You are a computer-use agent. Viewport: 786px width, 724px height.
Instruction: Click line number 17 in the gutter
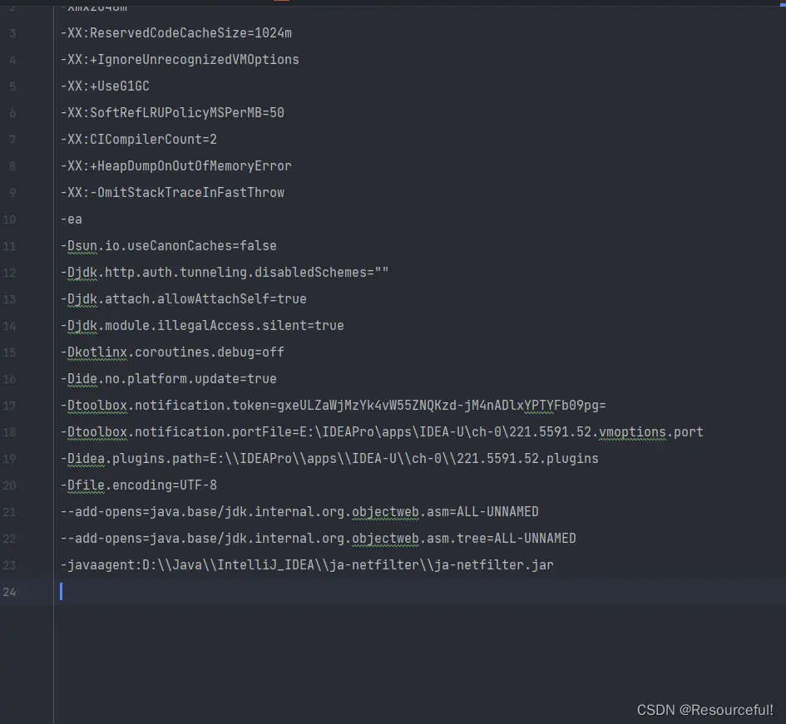pyautogui.click(x=9, y=406)
